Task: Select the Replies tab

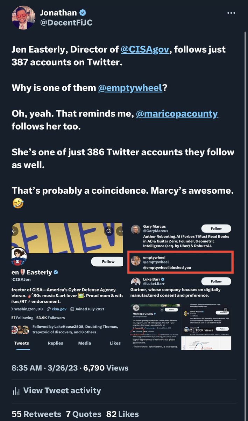Action: pos(55,343)
